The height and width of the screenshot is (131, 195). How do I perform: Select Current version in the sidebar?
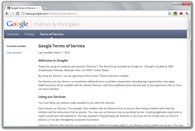[x=16, y=46]
